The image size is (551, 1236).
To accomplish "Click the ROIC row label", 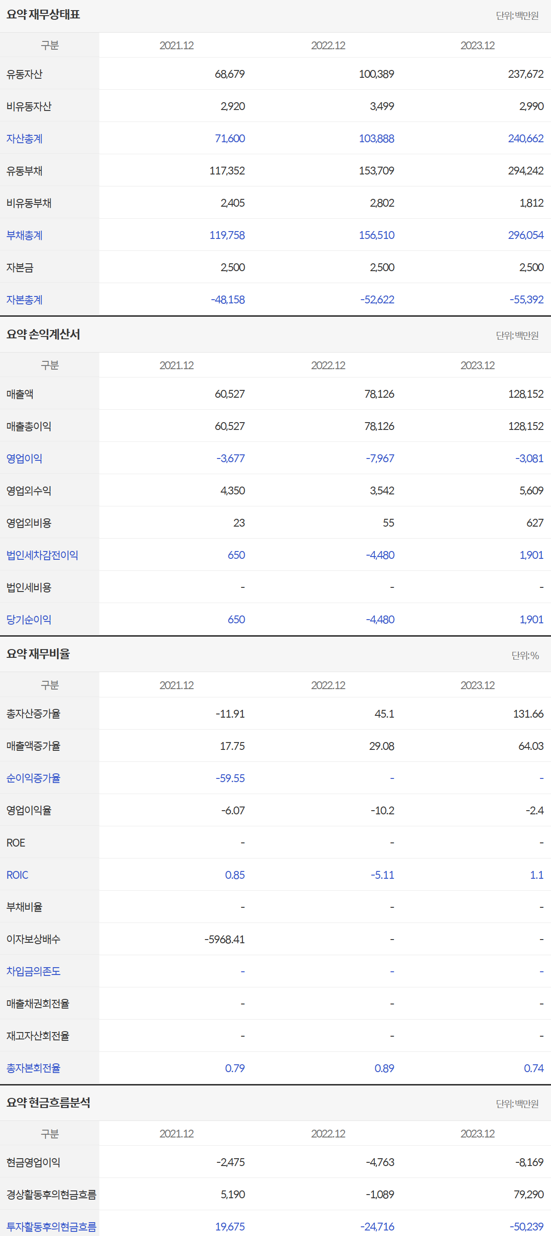I will click(x=17, y=875).
